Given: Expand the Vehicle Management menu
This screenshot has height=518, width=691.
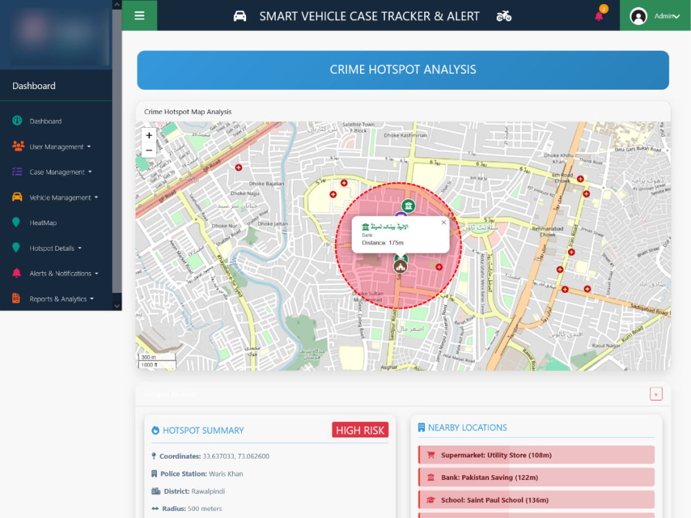Looking at the screenshot, I should point(64,198).
